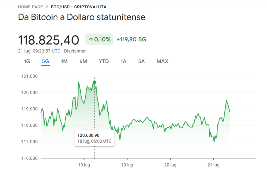The height and width of the screenshot is (173, 267).
Task: View the 1A chart range
Action: tap(123, 62)
